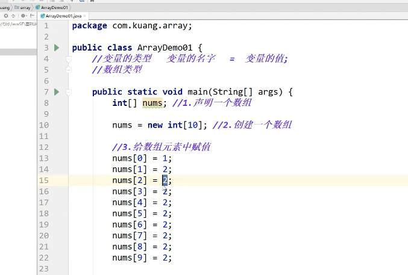
Task: Click the collapse-all icon in Project panel toolbar
Action: point(13,16)
